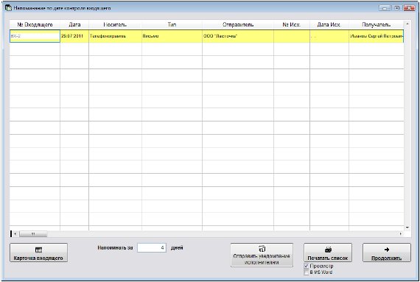Viewport: 420px width, 282px height.
Task: Select the ООО Ласточка sender cell
Action: 238,36
